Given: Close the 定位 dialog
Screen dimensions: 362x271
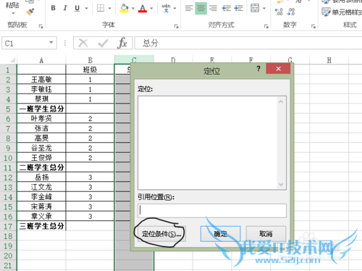Looking at the screenshot, I should [x=278, y=69].
